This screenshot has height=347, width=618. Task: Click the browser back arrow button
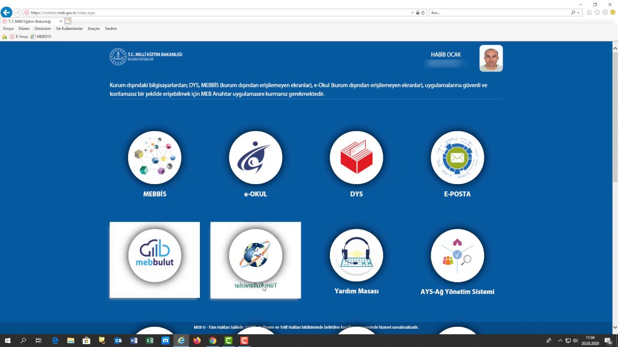[6, 13]
